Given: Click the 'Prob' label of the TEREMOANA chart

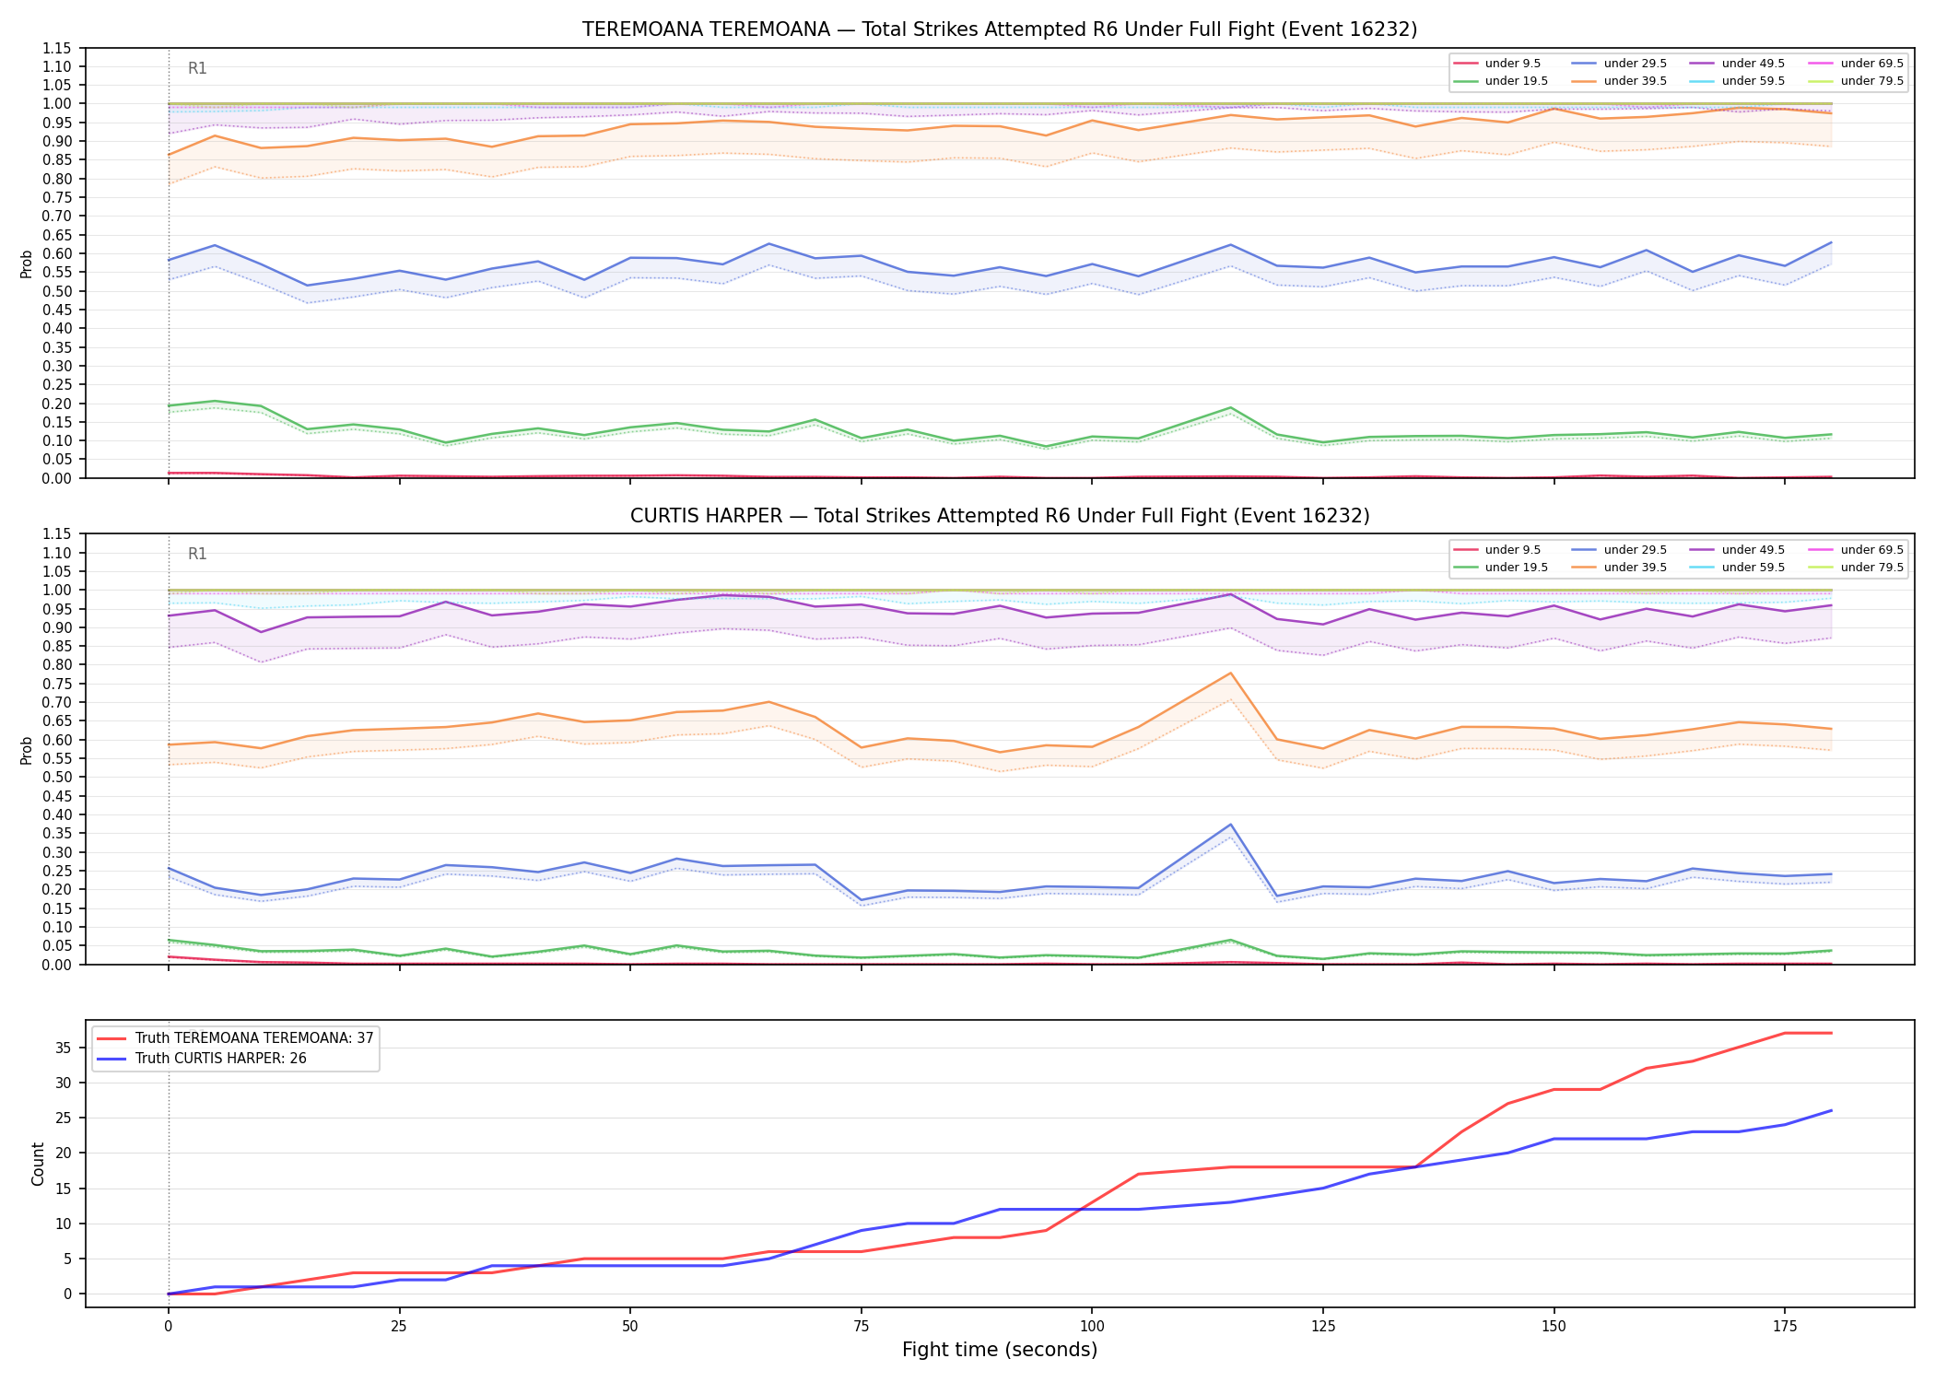Looking at the screenshot, I should coord(27,264).
